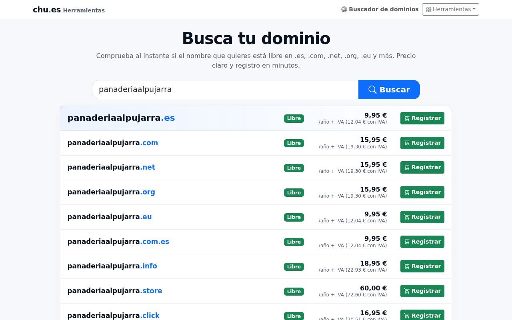The width and height of the screenshot is (512, 320).
Task: Click the Libre badge for .com.es domain
Action: (x=294, y=242)
